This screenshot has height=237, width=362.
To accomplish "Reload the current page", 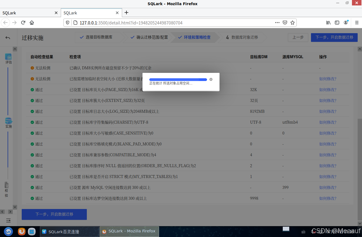I will 23,23.
